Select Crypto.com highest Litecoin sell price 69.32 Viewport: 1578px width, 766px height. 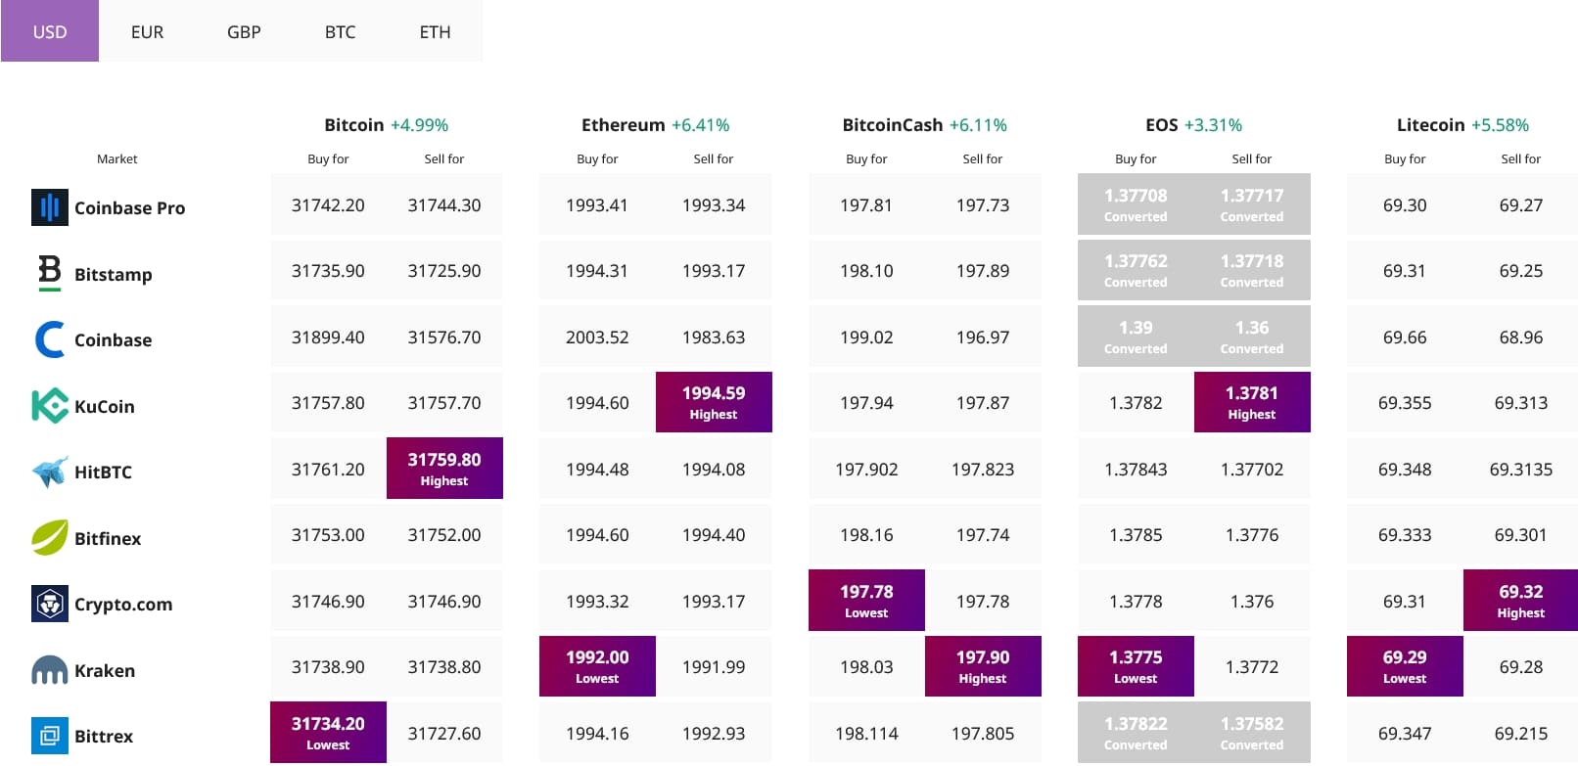click(x=1520, y=600)
